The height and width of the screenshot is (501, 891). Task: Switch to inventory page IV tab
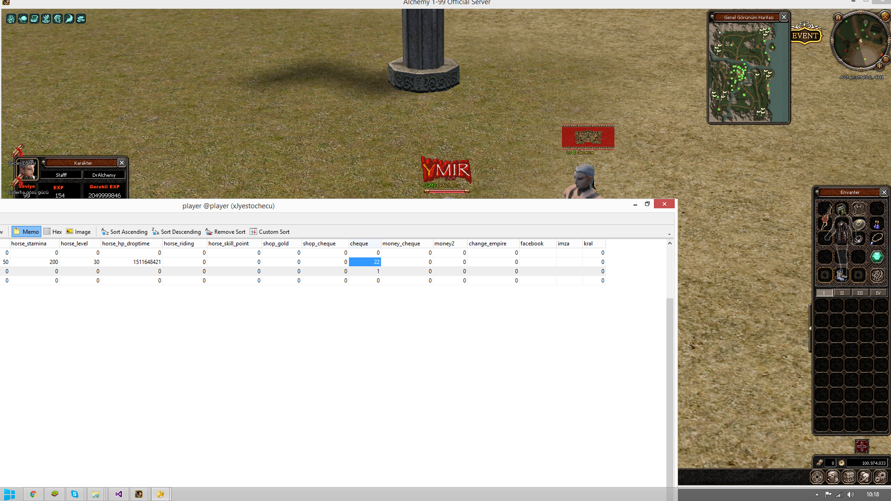(878, 293)
